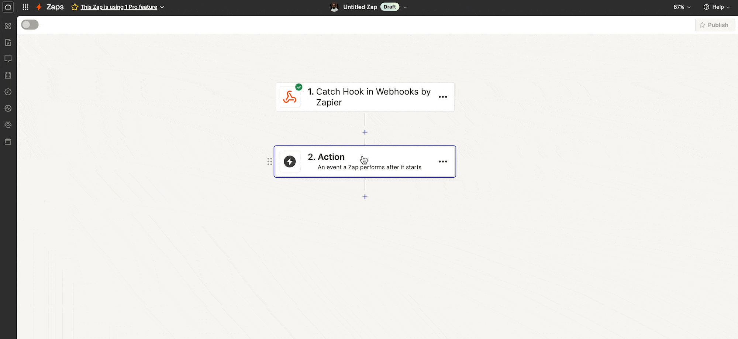Open the history clock icon in the sidebar
The height and width of the screenshot is (339, 738).
coord(8,92)
